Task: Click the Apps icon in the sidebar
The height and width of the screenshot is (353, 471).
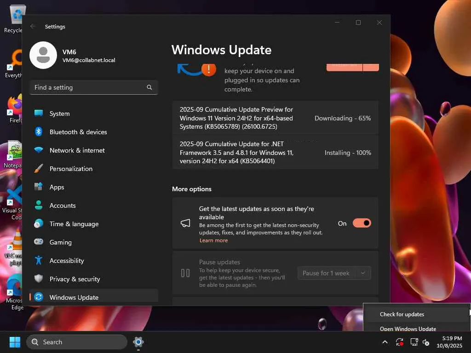Action: pos(39,187)
